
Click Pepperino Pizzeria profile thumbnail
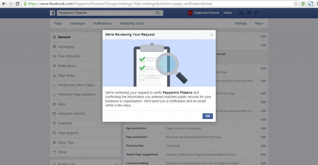pyautogui.click(x=190, y=13)
